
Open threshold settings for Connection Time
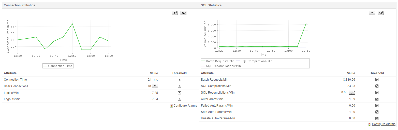click(180, 80)
